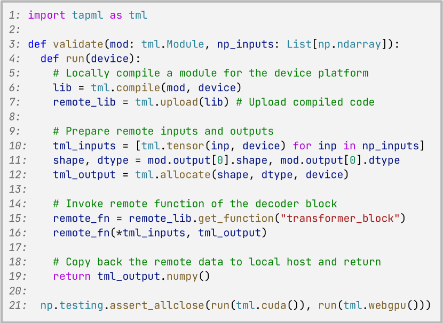443x323 pixels.
Task: Click the "ndarray" type annotation
Action: [359, 44]
